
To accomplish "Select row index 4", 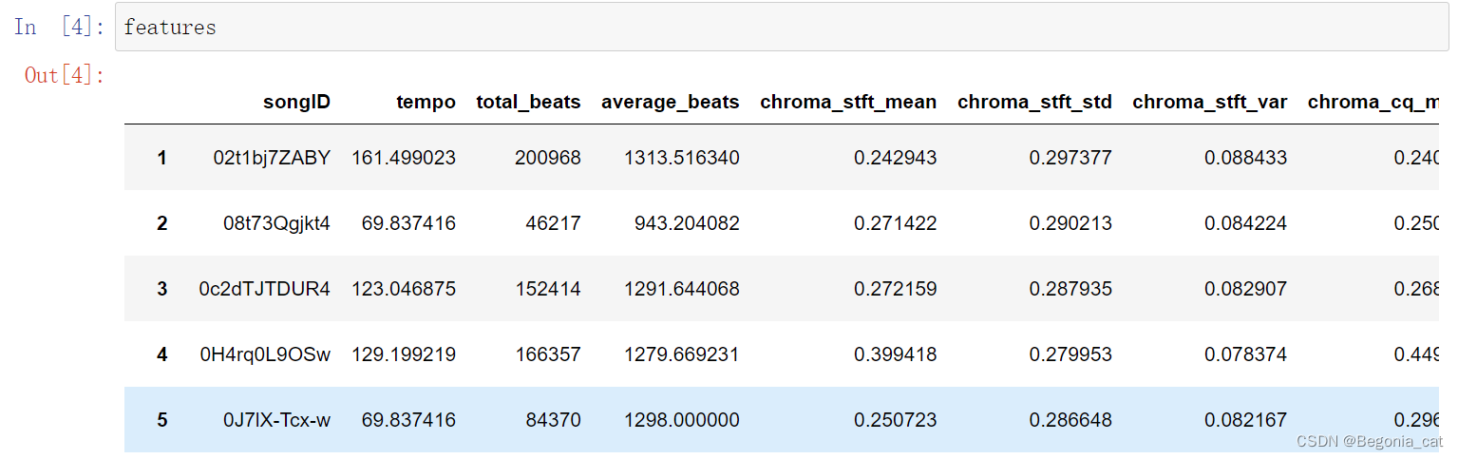I will [x=161, y=354].
